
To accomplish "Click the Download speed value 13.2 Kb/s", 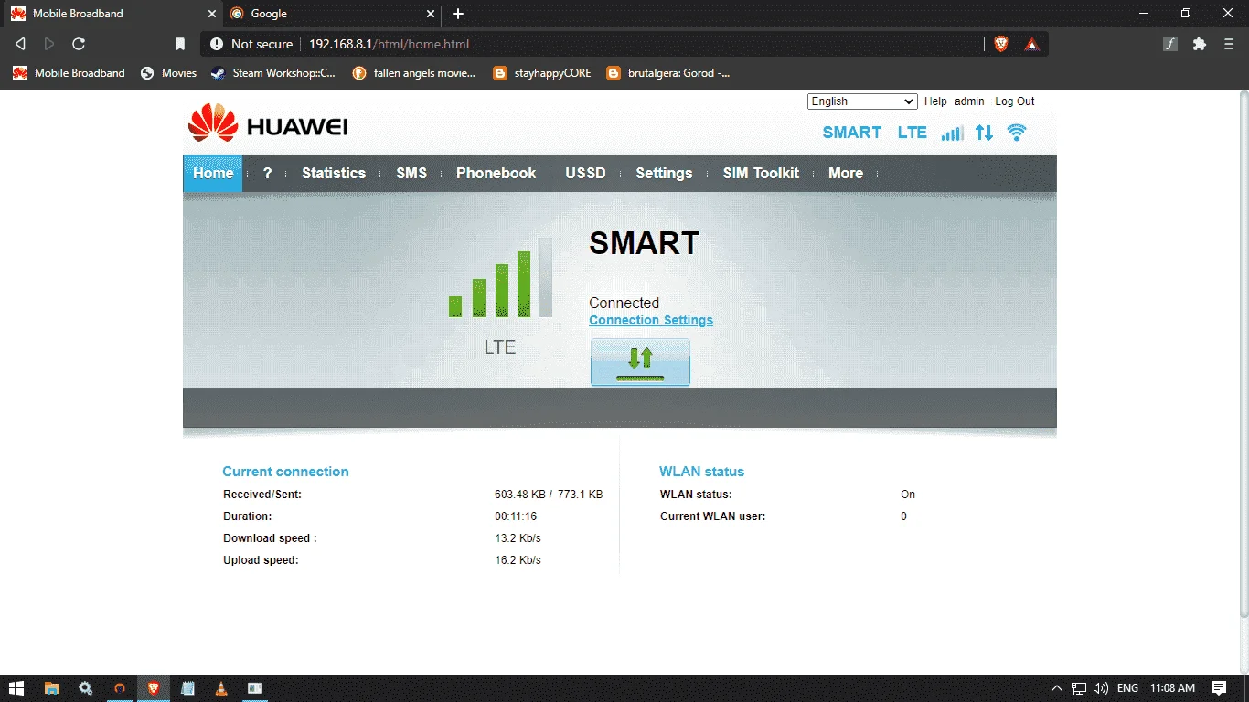I will coord(518,538).
